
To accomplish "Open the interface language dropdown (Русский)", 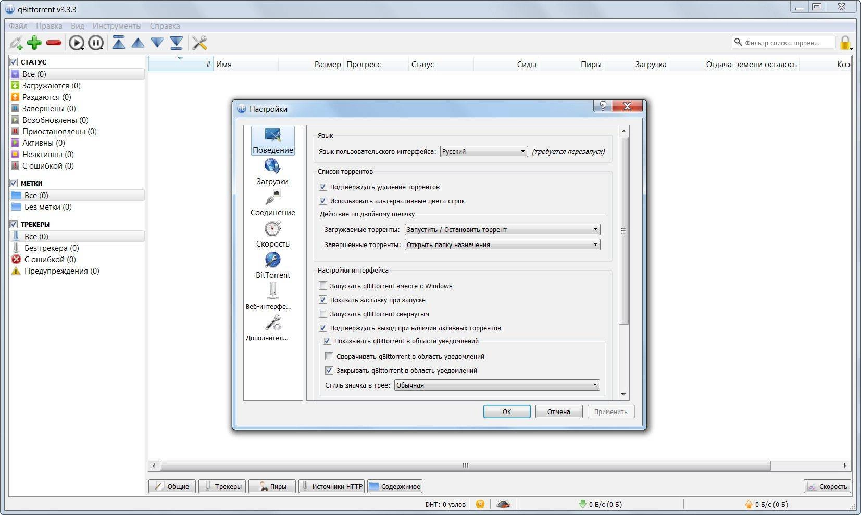I will [484, 151].
